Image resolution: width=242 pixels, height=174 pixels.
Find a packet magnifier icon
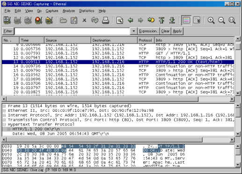click(120, 20)
